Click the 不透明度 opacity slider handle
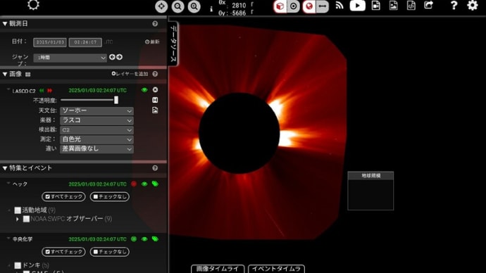486x273 pixels. click(116, 100)
